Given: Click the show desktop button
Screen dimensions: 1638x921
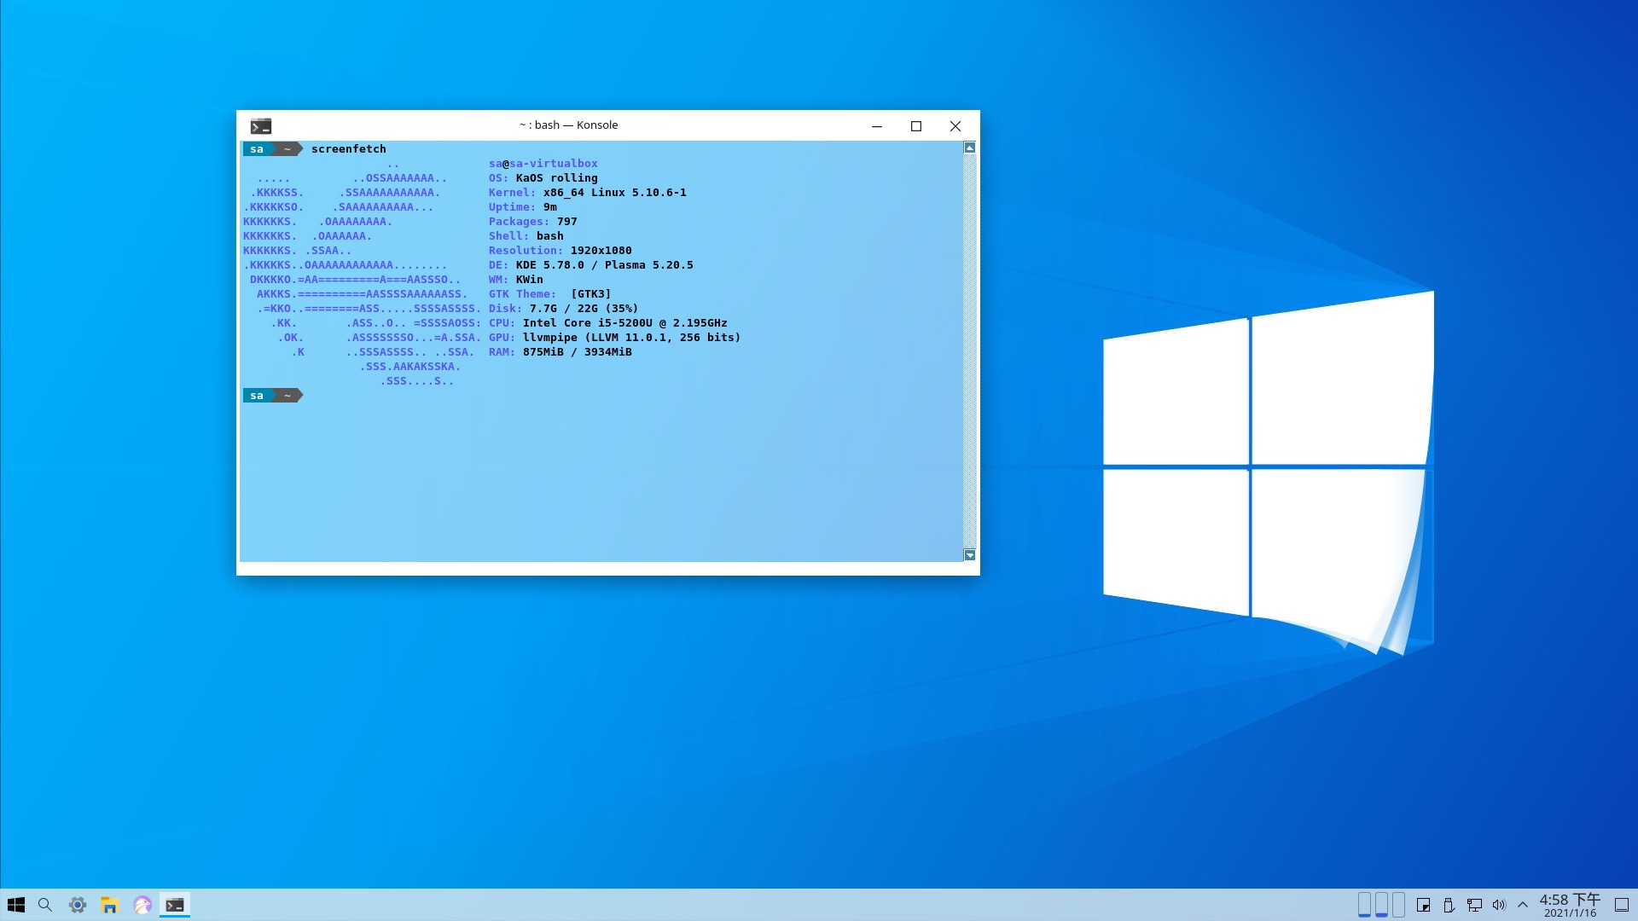Looking at the screenshot, I should pyautogui.click(x=1622, y=905).
